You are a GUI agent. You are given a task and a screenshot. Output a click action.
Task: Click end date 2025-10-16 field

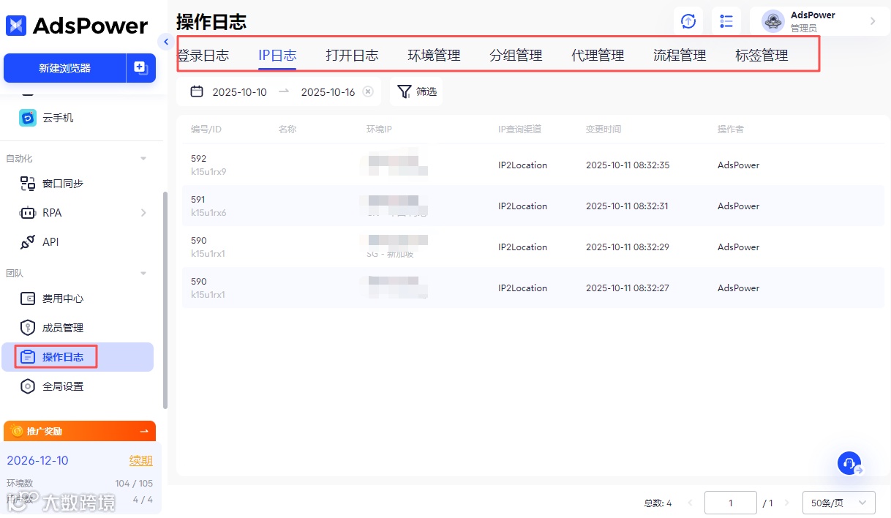click(x=328, y=92)
